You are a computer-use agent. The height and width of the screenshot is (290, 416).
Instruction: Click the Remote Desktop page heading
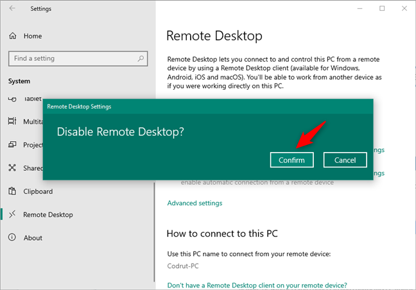click(214, 36)
